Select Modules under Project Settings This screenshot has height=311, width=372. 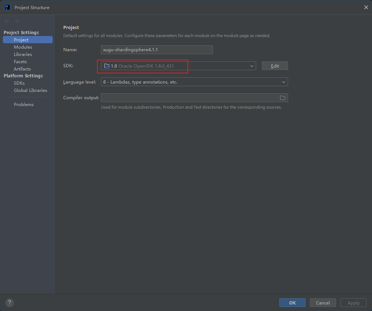coord(23,47)
